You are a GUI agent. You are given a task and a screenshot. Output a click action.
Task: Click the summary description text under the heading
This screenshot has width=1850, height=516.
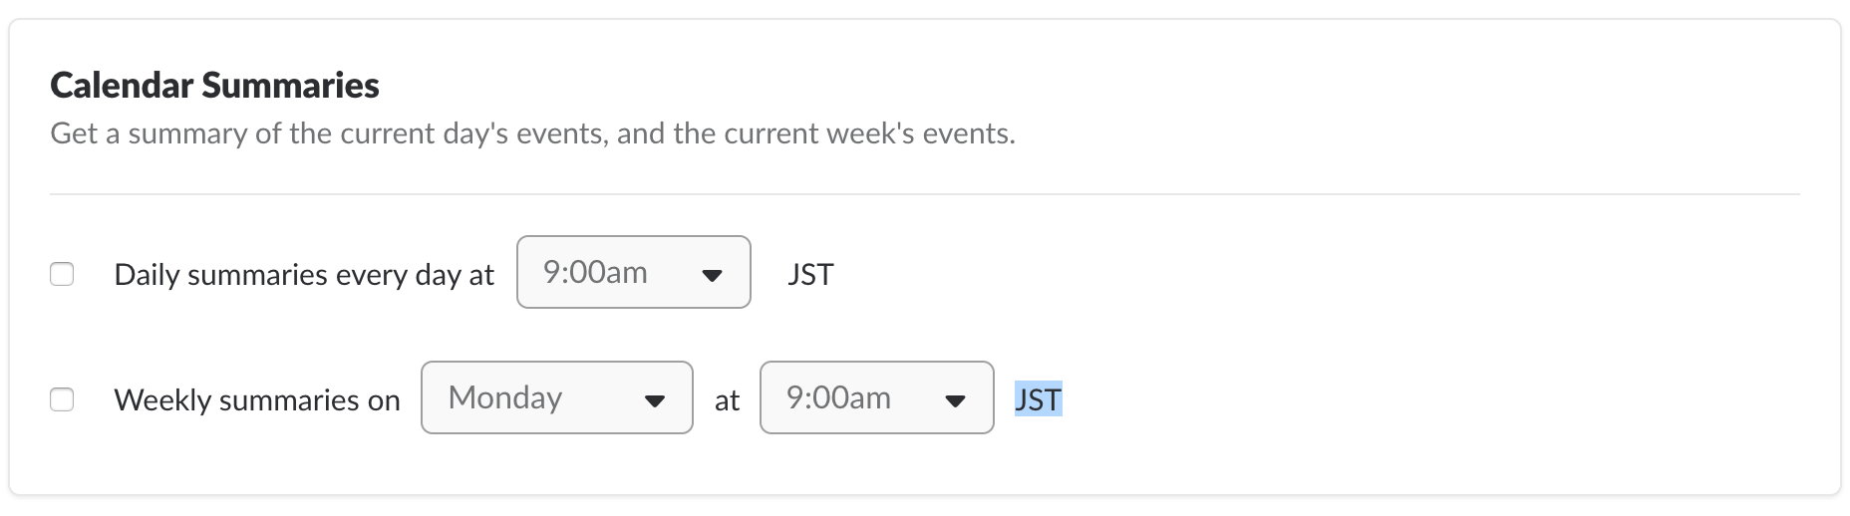pos(532,133)
